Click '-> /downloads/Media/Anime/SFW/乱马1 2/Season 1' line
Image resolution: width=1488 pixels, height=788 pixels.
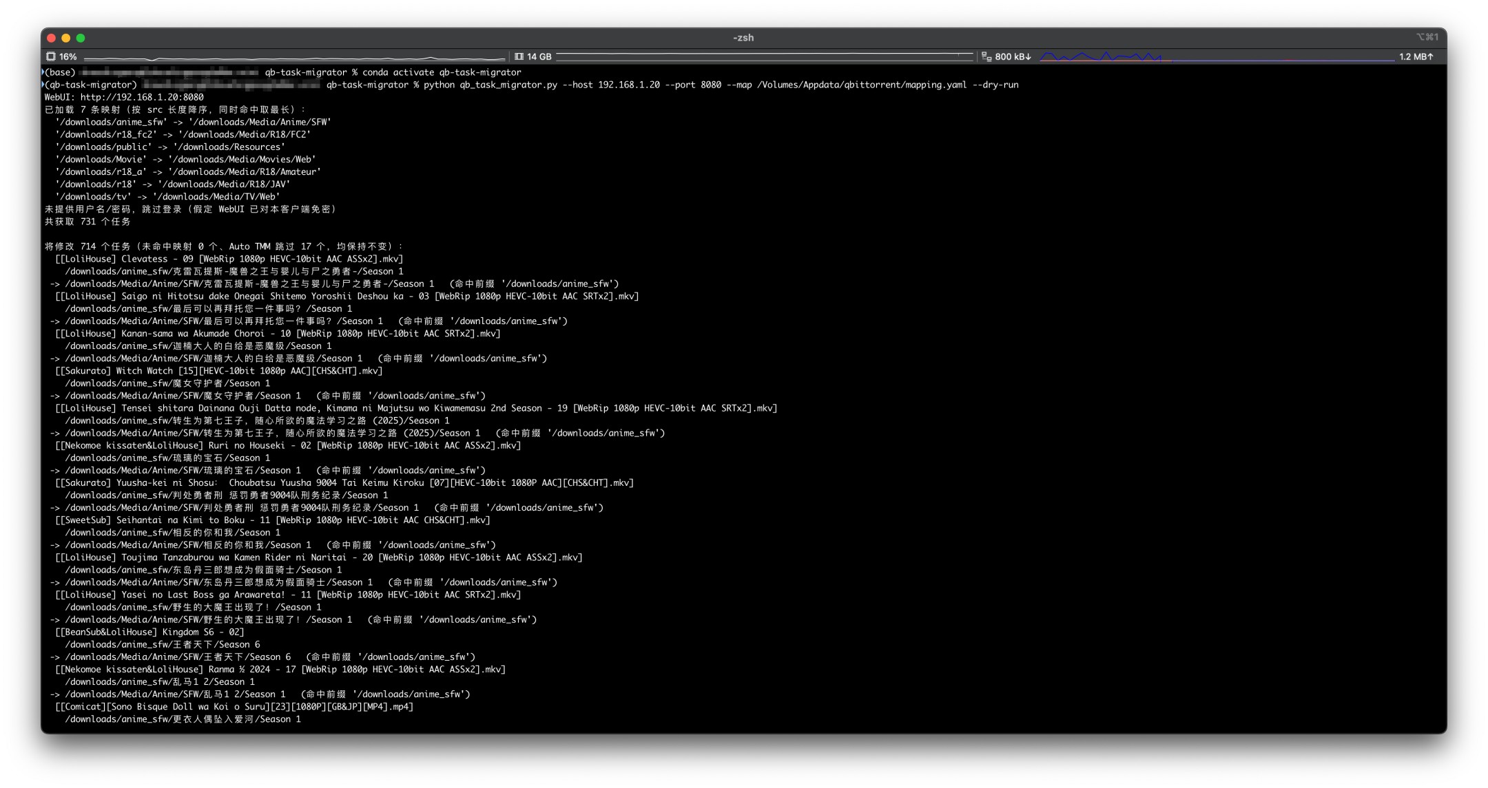260,694
